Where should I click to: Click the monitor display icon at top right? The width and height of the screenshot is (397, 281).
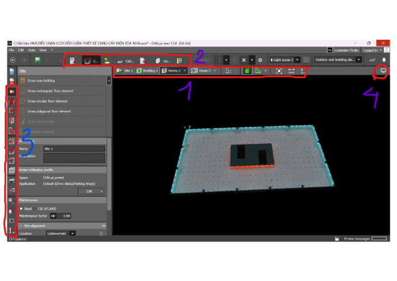383,70
